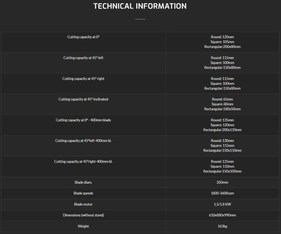This screenshot has height=234, width=281.
Task: Select the 'Cutting capacity at 45° inclinated' label
Action: pyautogui.click(x=83, y=99)
